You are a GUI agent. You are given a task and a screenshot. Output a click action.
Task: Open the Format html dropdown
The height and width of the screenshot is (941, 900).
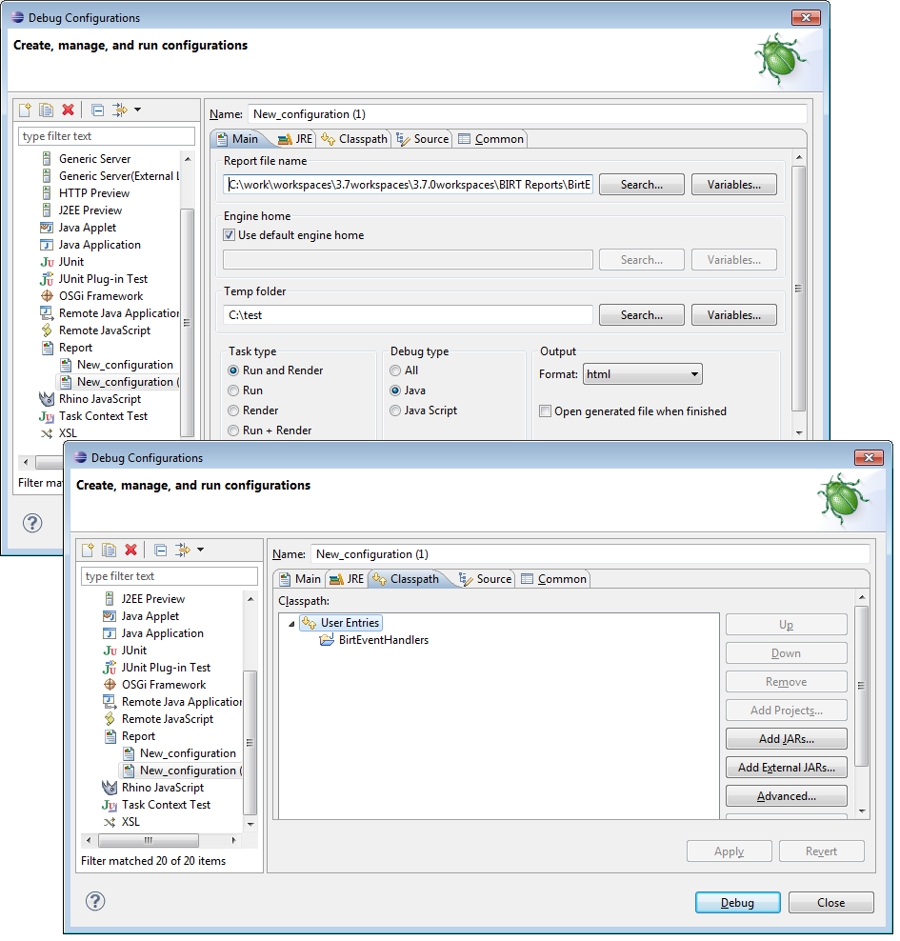pyautogui.click(x=642, y=374)
